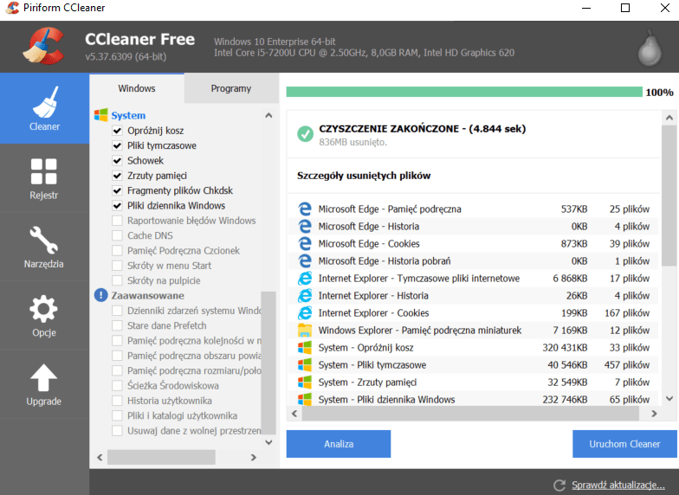Click the CCleaner logo in the header
The image size is (679, 495).
tap(43, 46)
